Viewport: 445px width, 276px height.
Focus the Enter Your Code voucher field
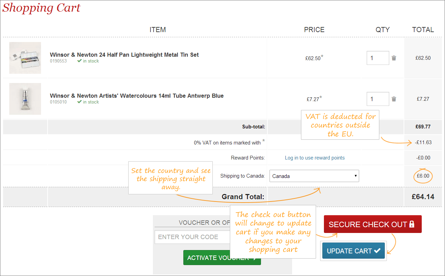click(x=192, y=237)
